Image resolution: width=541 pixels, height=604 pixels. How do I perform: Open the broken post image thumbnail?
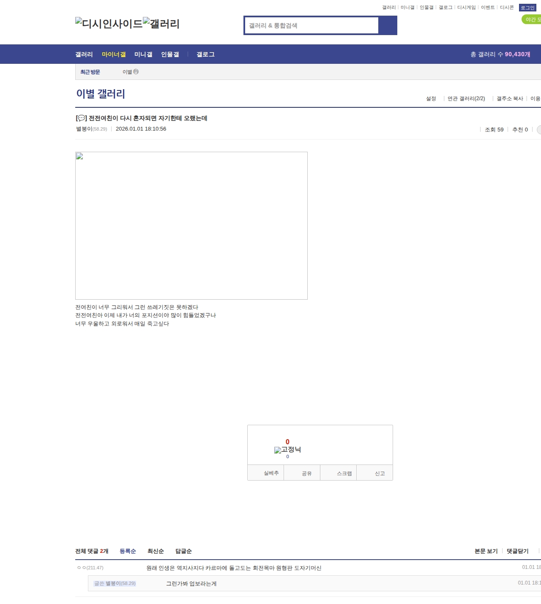point(191,226)
